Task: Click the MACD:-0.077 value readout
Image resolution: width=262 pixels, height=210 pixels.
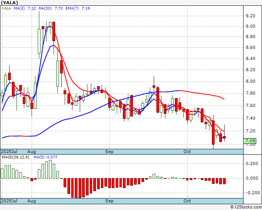Action: (x=45, y=157)
